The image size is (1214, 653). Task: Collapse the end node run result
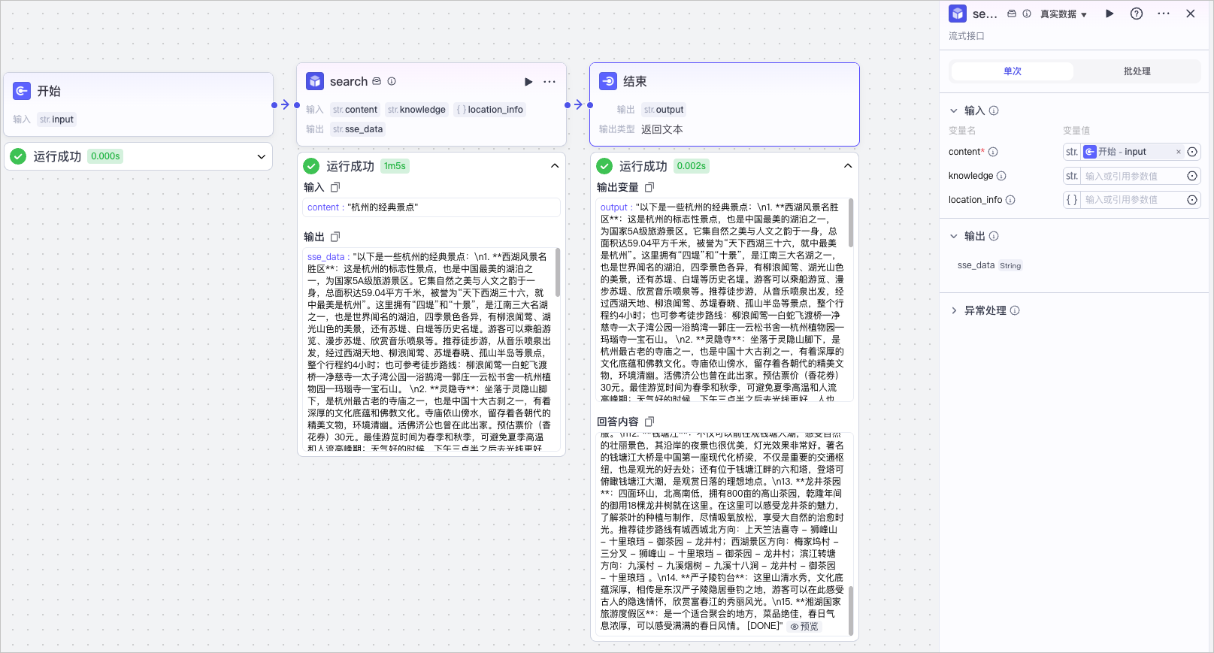click(848, 166)
